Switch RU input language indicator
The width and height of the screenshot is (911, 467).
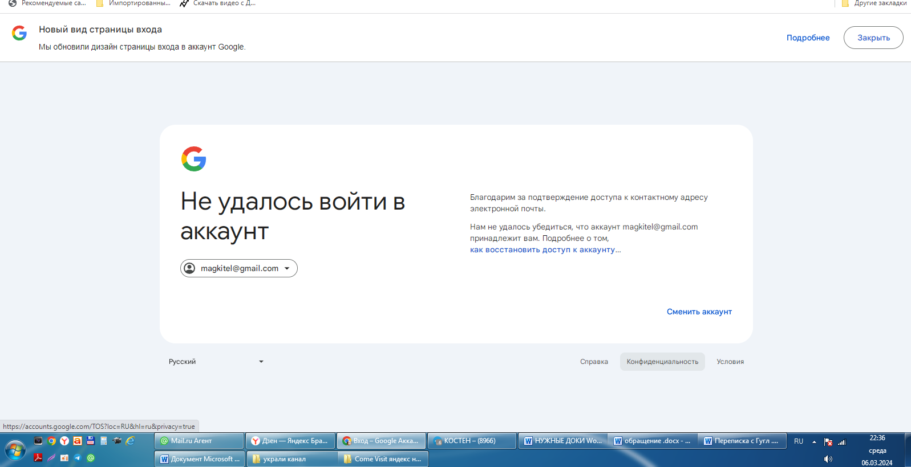coord(799,441)
